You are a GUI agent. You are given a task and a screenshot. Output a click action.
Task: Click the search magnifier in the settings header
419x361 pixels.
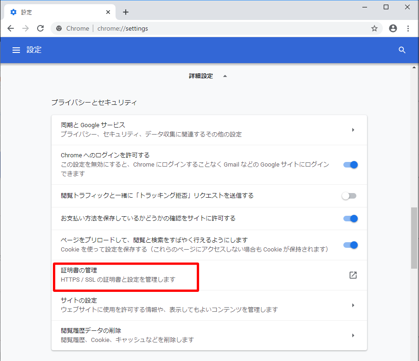tap(402, 50)
